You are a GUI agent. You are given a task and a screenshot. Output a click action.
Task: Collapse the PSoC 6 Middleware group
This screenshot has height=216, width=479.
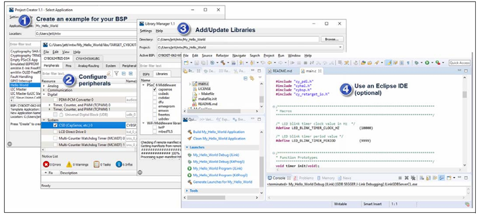[x=144, y=85]
